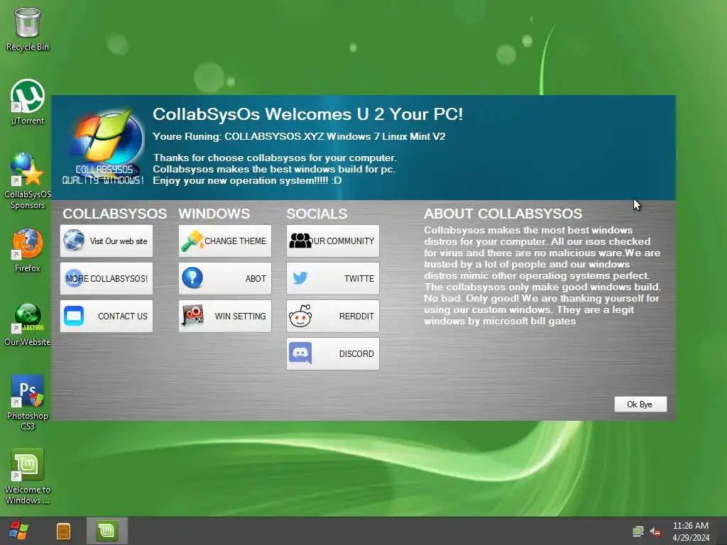Open the Recycle Bin desktop icon
This screenshot has width=727, height=545.
coord(28,28)
